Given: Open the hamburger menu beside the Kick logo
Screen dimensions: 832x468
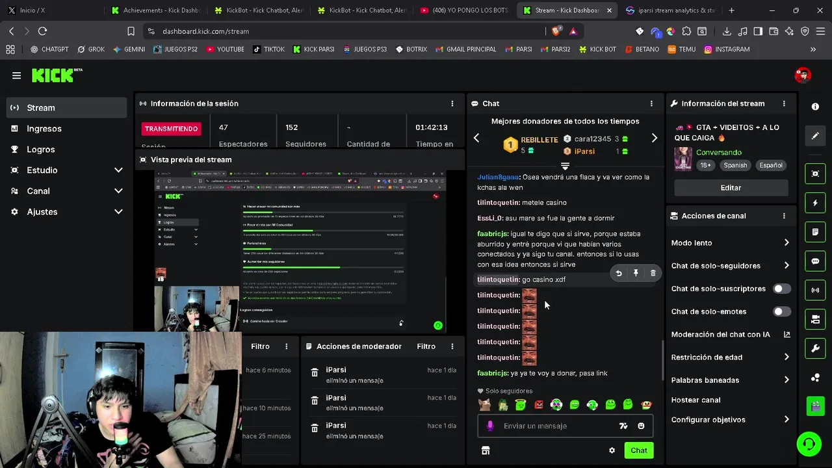Looking at the screenshot, I should 16,75.
